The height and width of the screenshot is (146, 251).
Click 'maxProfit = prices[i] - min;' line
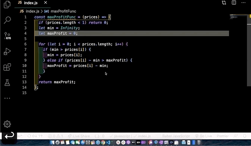78,66
